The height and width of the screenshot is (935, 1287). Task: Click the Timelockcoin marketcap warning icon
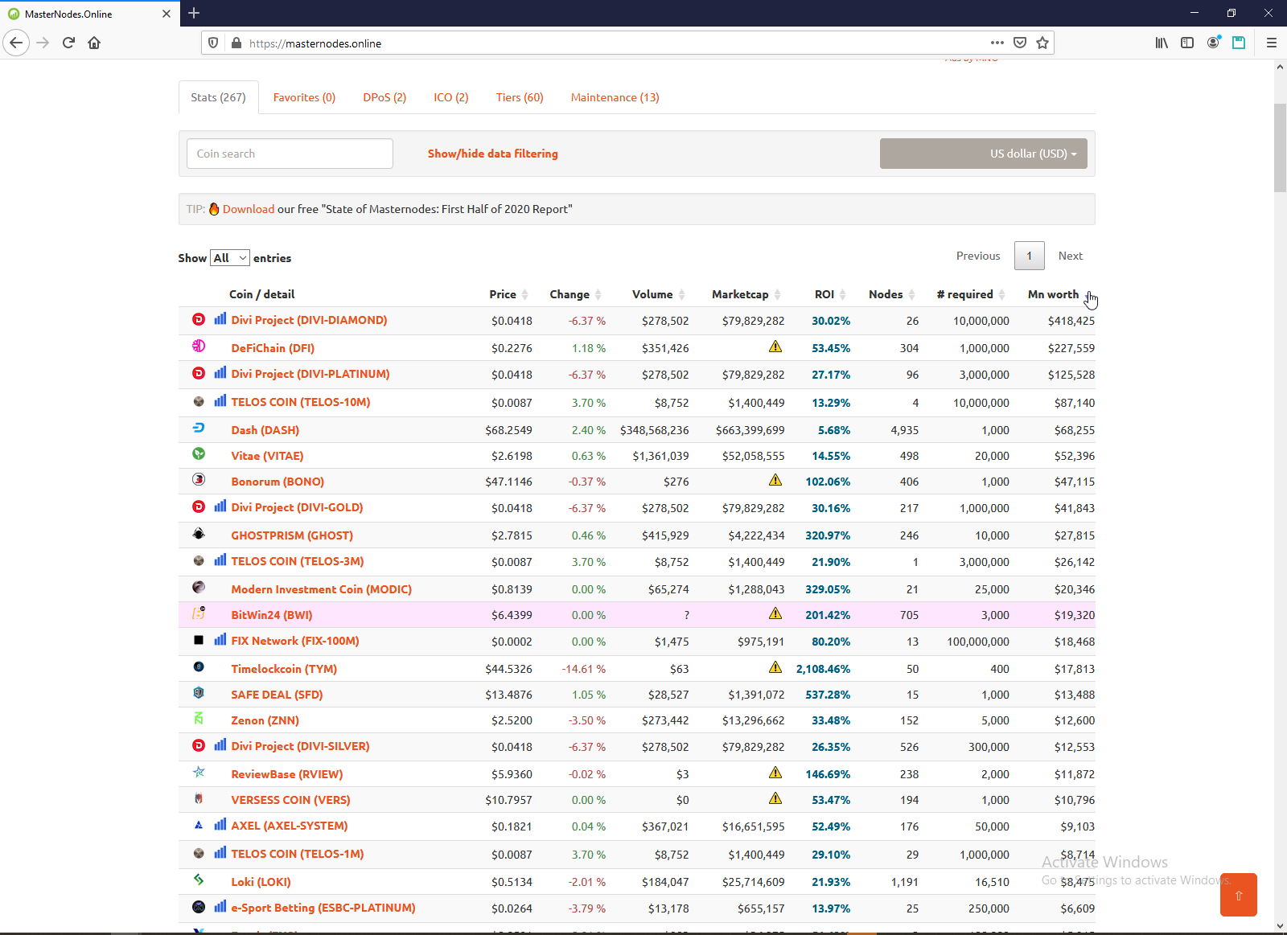point(775,667)
